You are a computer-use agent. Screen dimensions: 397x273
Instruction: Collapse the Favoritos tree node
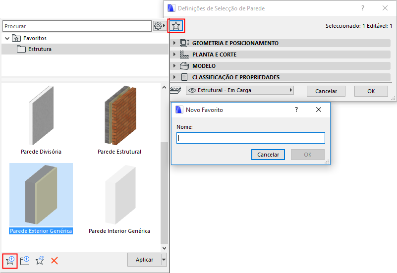(x=7, y=39)
